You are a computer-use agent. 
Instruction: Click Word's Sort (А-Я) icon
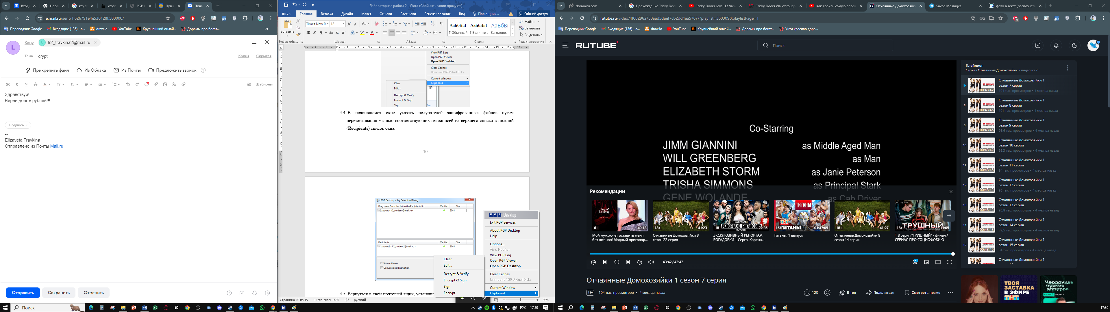pyautogui.click(x=433, y=24)
